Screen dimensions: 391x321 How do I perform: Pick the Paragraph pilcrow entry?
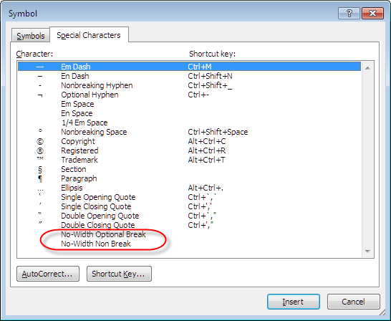189,178
